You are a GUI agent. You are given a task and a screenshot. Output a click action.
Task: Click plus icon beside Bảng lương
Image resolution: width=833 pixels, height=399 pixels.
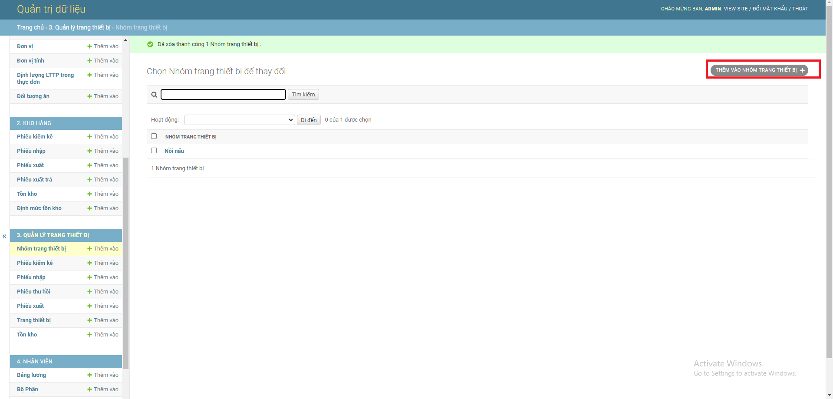(89, 375)
